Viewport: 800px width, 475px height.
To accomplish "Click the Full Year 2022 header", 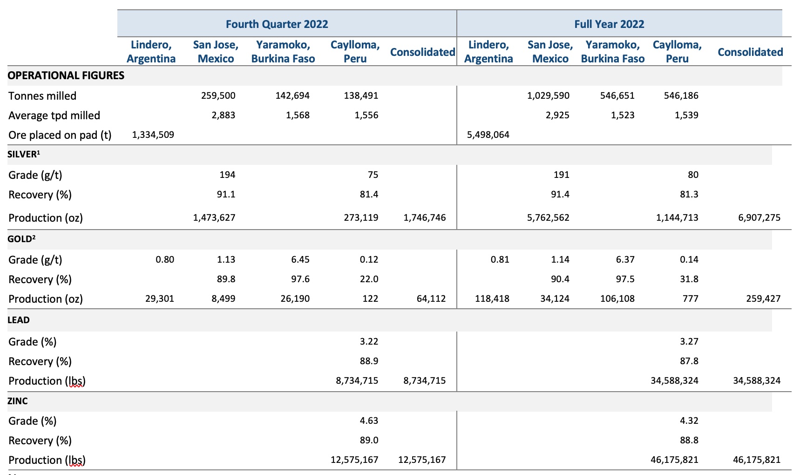I will tap(609, 24).
